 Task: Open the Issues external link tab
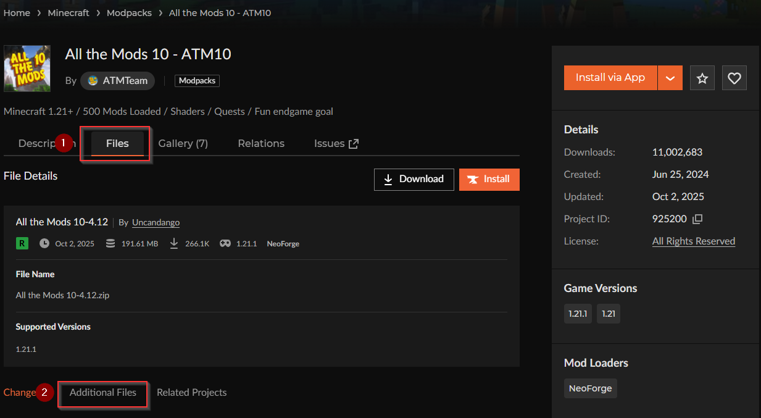click(x=336, y=143)
